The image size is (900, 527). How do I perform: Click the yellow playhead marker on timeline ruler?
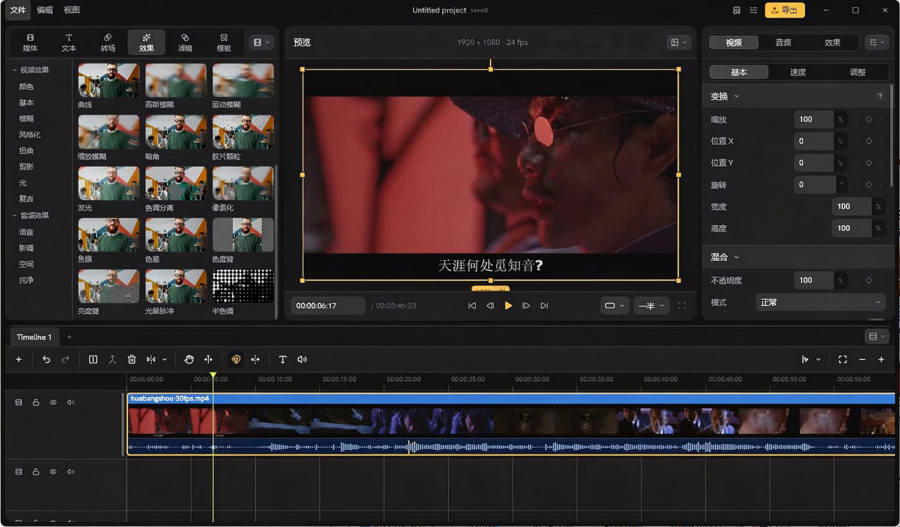pos(213,375)
